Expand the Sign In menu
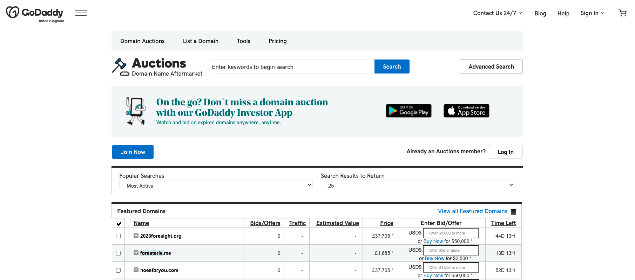The width and height of the screenshot is (635, 280). tap(592, 13)
